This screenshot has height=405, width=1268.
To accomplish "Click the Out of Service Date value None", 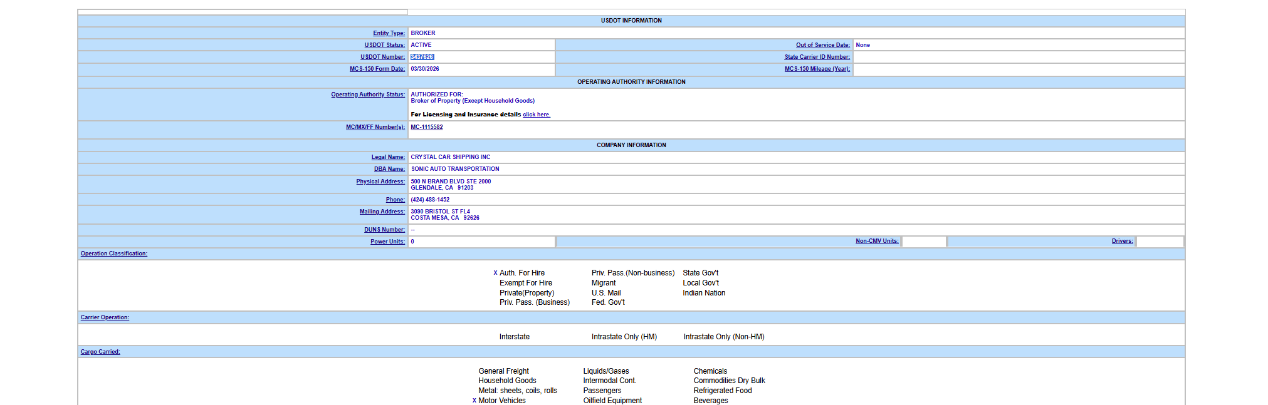I will point(862,45).
